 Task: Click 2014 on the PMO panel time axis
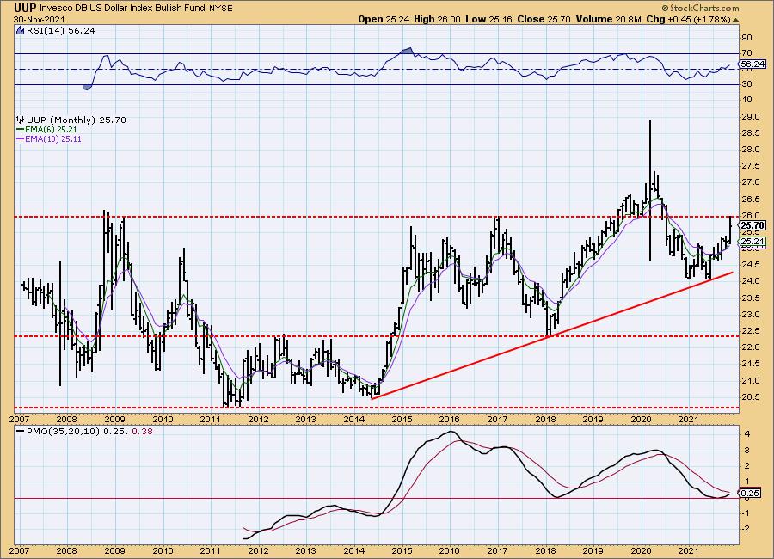click(354, 550)
